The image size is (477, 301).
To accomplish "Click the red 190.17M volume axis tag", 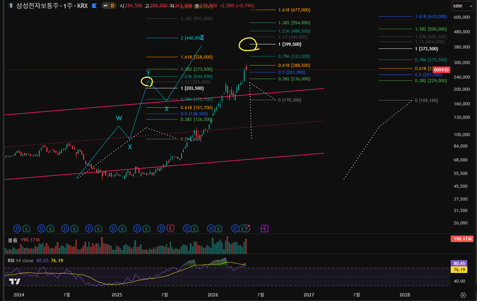I will pos(461,239).
